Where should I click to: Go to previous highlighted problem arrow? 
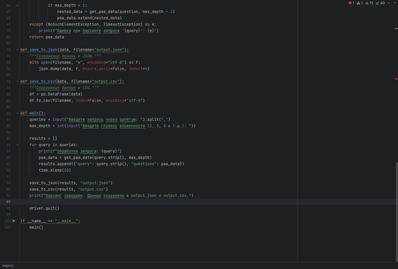389,3
